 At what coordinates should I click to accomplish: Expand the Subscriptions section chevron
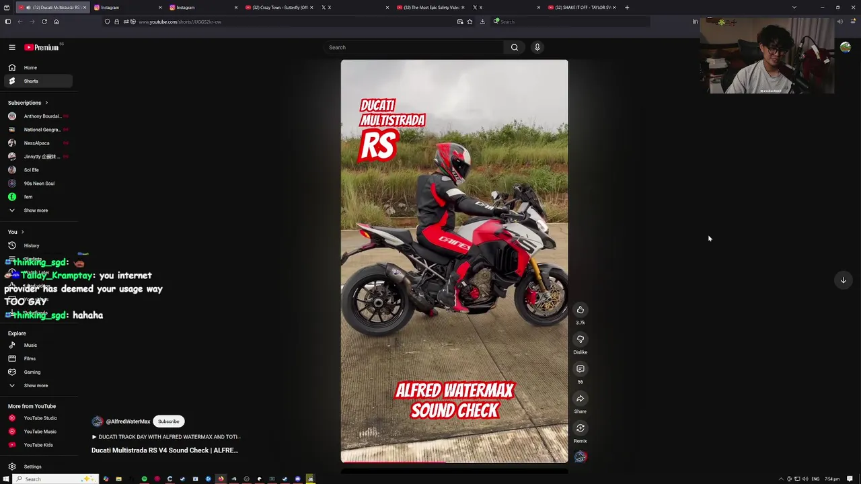point(46,103)
